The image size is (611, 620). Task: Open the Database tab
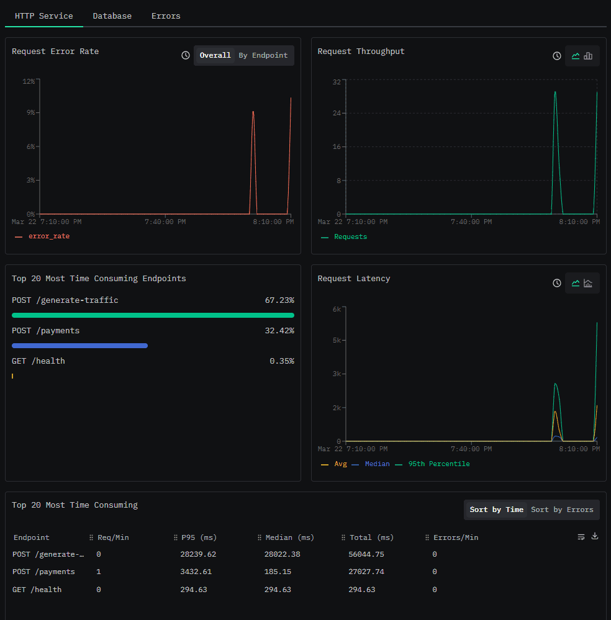pos(112,16)
